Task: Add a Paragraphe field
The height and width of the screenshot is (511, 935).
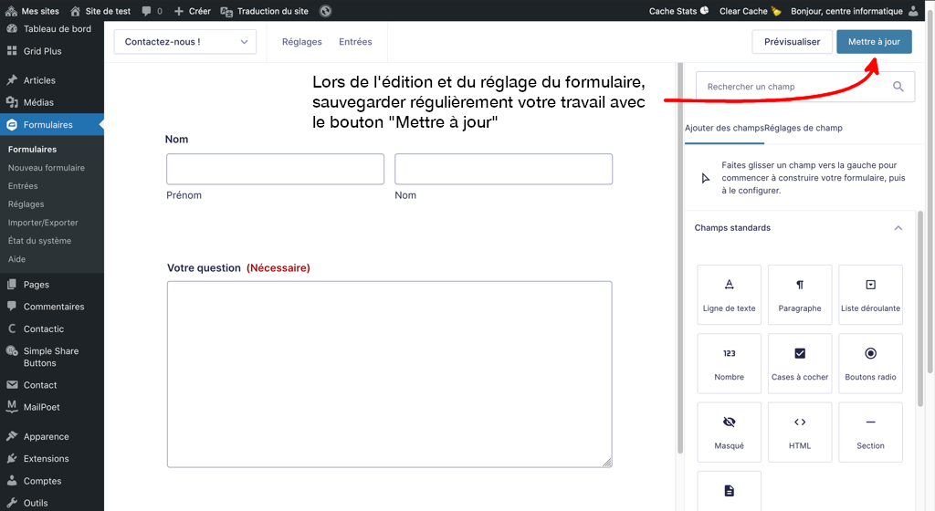Action: (x=799, y=296)
